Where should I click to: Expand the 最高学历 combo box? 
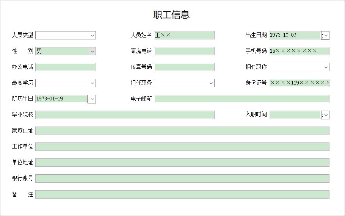tap(93, 83)
